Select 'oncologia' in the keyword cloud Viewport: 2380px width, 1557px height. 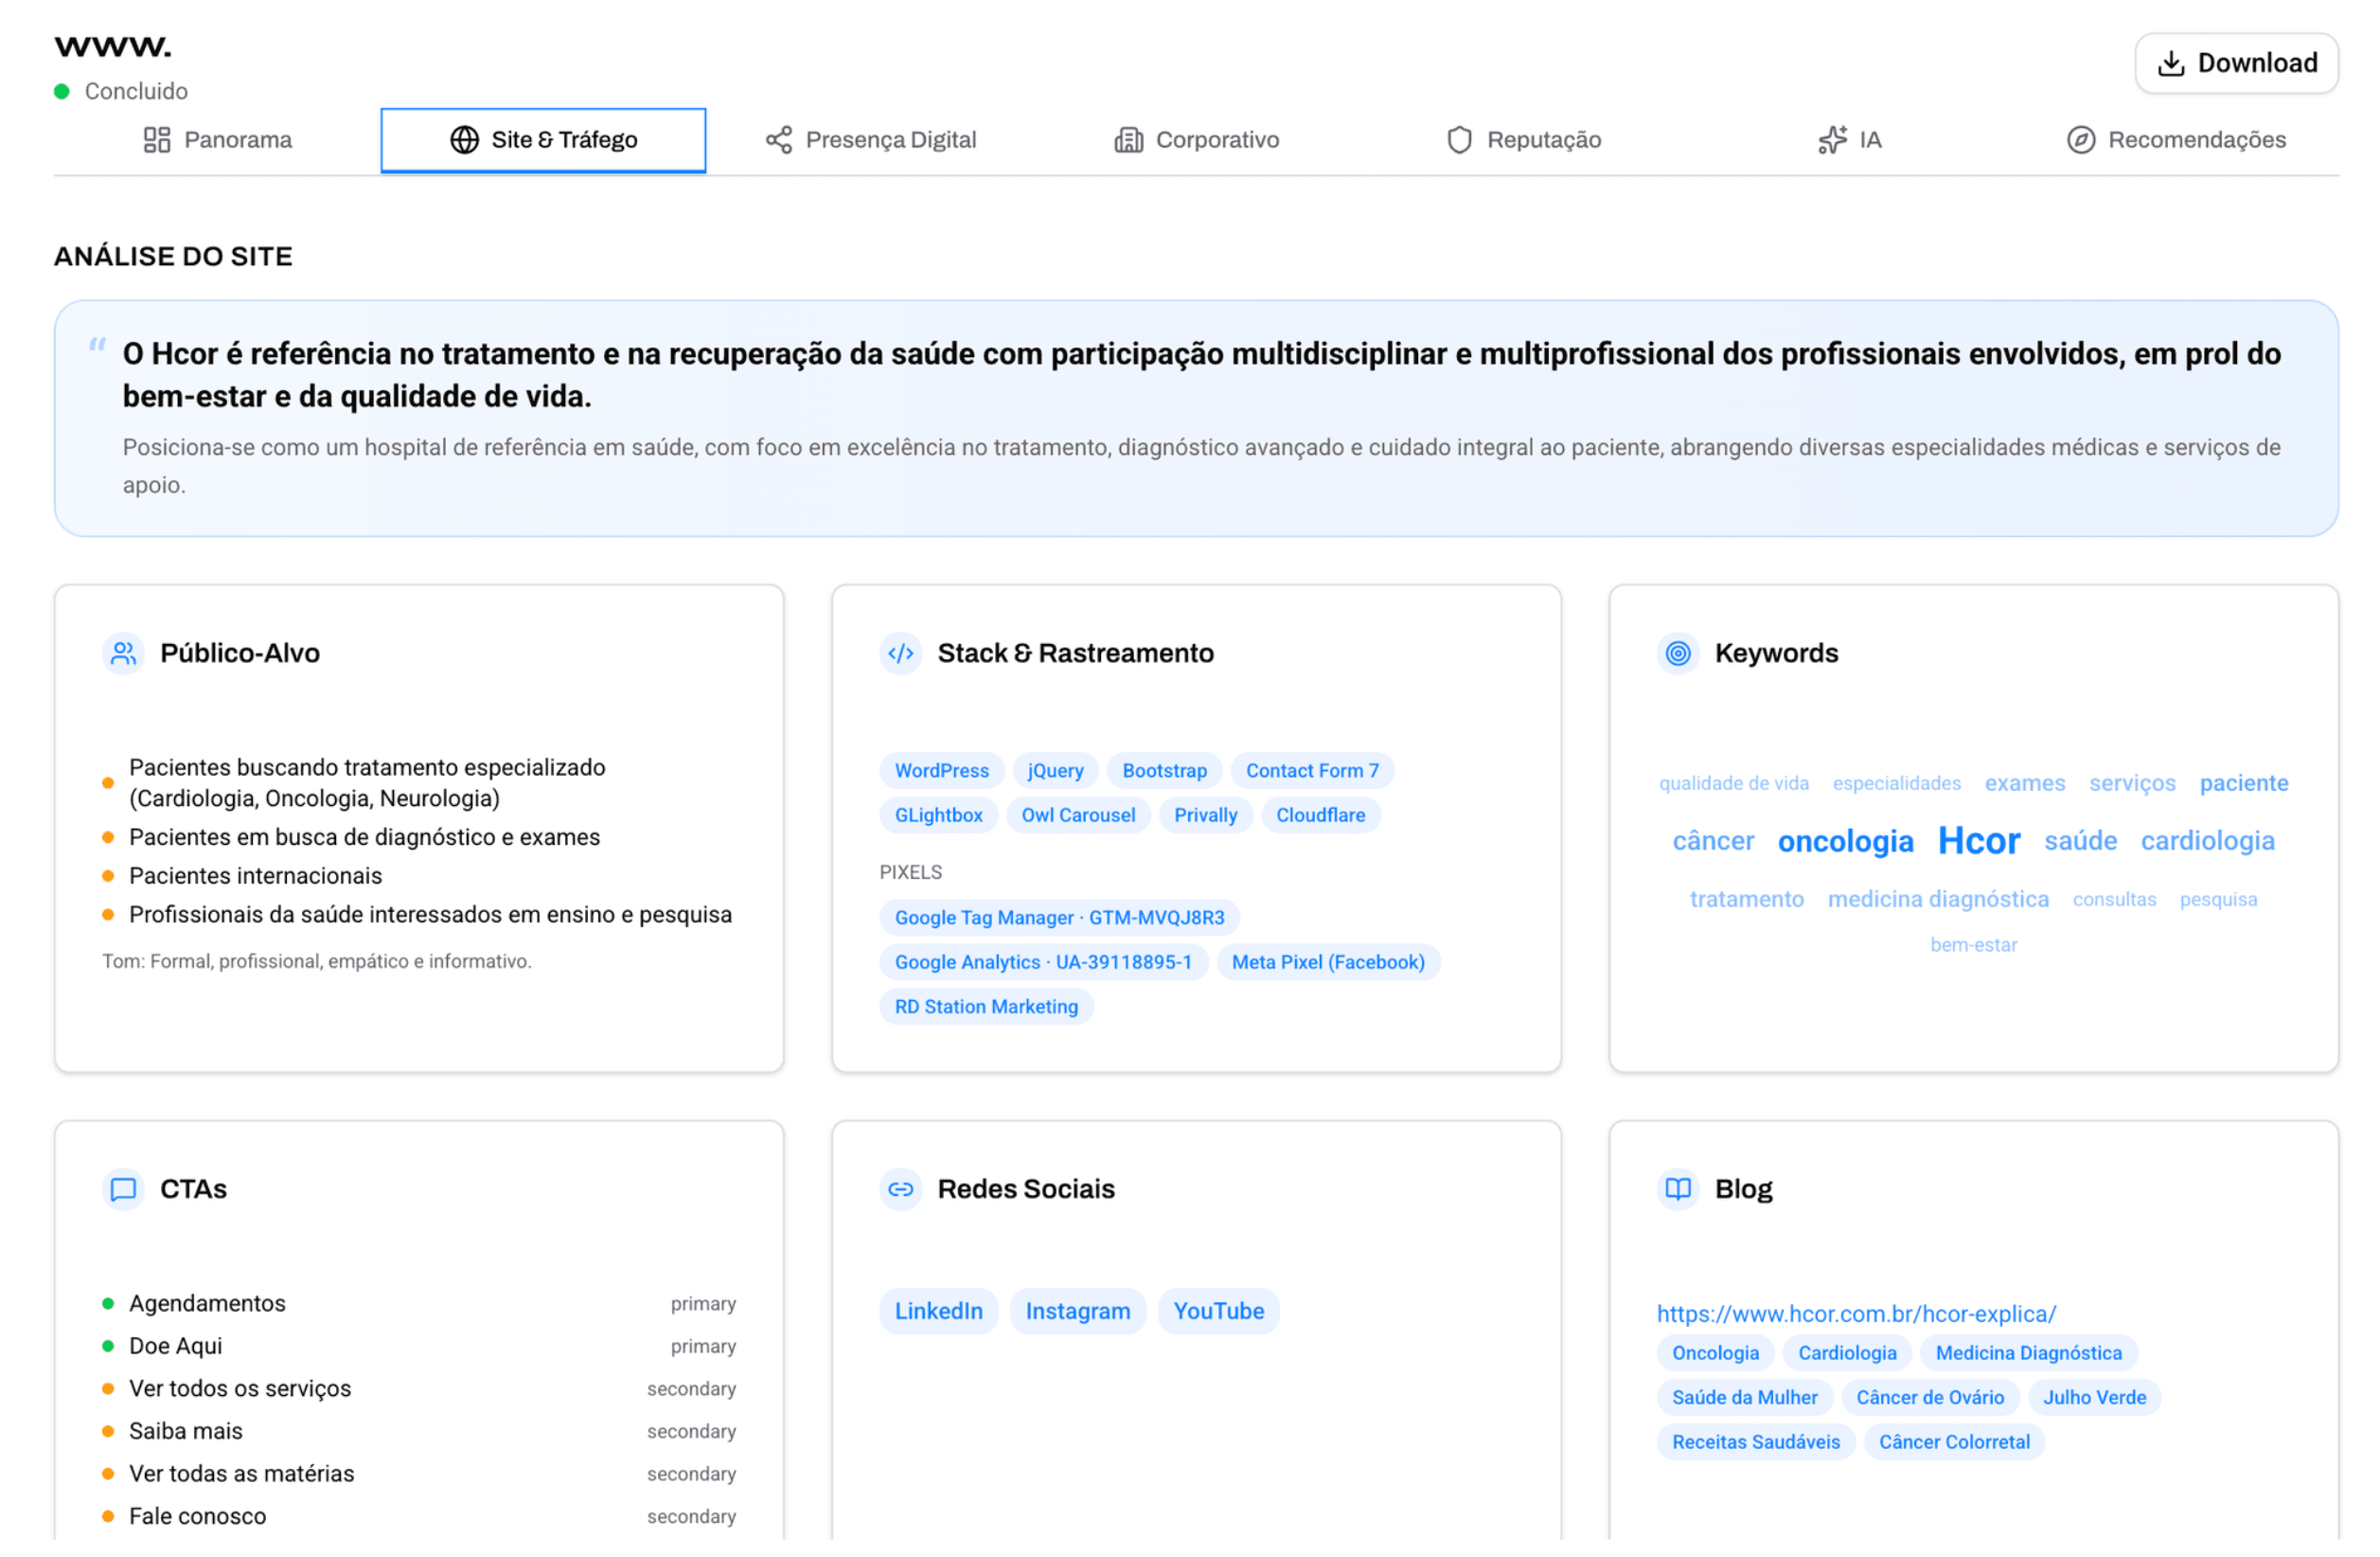coord(1846,841)
